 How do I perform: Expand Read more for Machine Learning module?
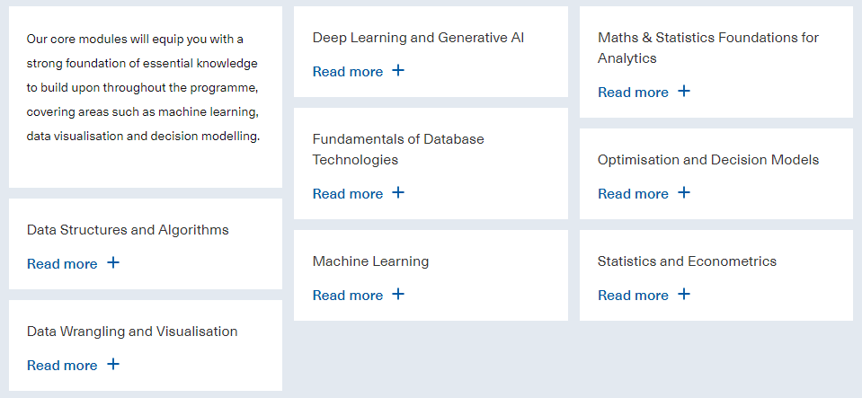point(348,295)
